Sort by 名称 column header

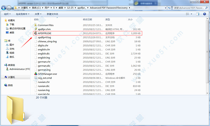[36, 19]
